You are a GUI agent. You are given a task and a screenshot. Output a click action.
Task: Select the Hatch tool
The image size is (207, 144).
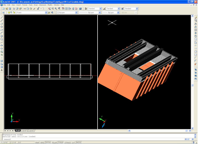(2, 61)
